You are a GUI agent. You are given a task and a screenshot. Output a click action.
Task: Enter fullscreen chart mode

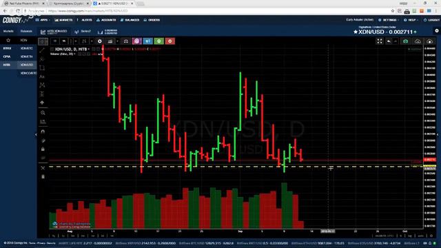click(x=380, y=41)
